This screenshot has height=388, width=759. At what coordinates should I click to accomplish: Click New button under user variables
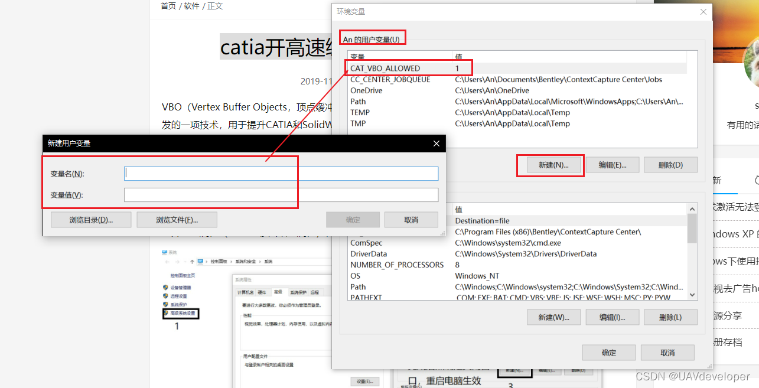pos(553,165)
